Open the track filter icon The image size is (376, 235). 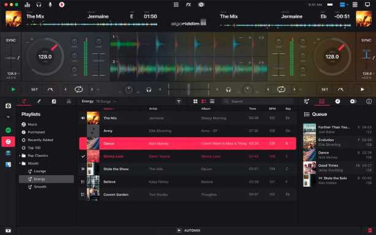pyautogui.click(x=179, y=101)
